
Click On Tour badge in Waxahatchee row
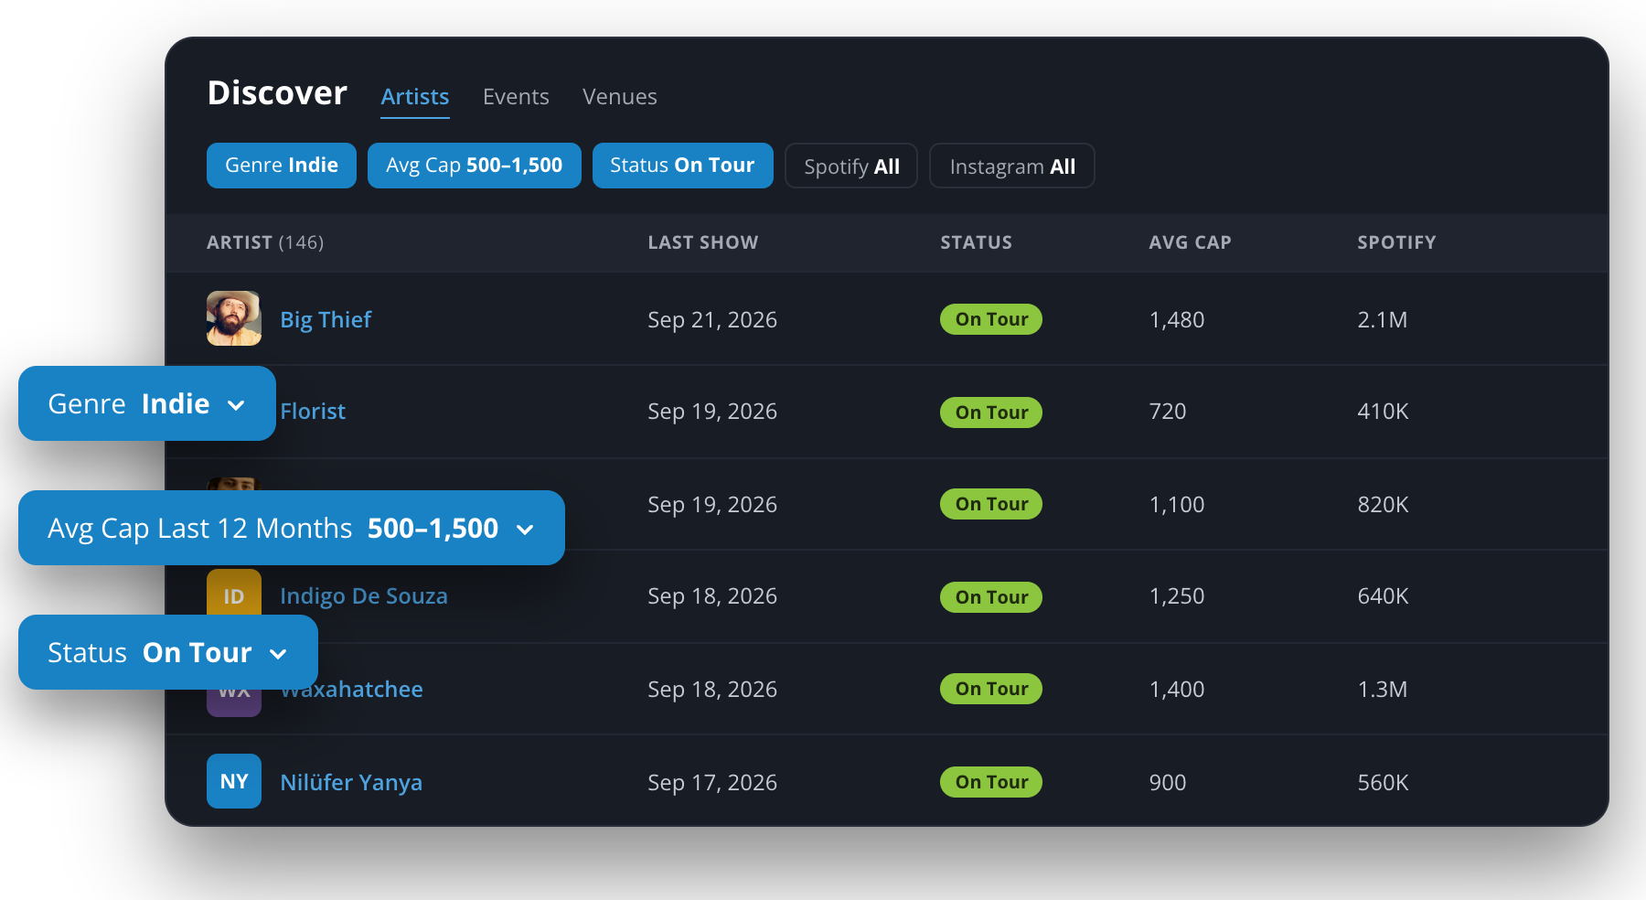click(991, 689)
